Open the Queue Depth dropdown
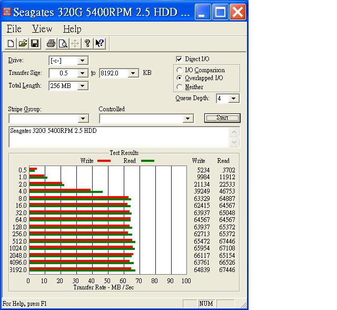The height and width of the screenshot is (310, 337). click(234, 99)
